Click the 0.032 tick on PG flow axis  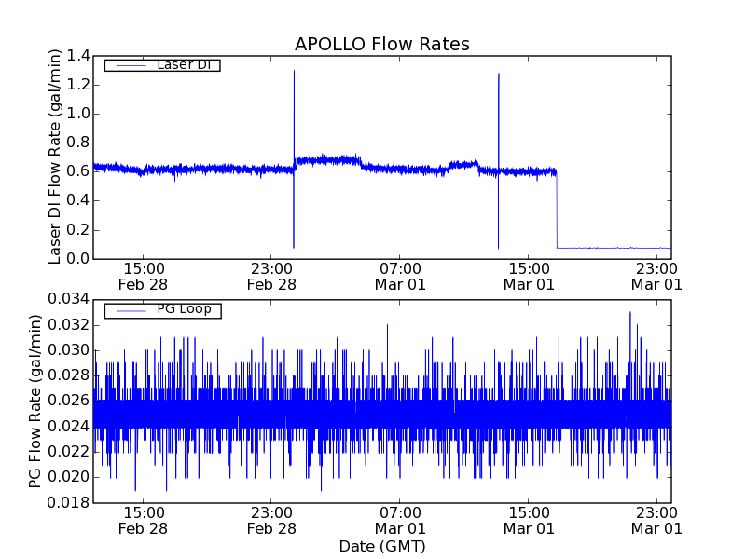pos(68,325)
